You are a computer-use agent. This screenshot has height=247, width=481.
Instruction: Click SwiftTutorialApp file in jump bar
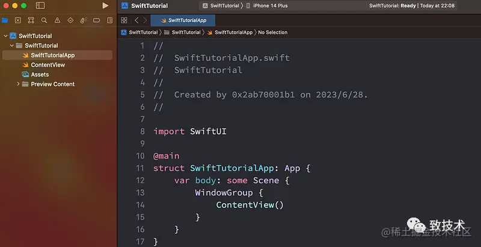tap(230, 32)
